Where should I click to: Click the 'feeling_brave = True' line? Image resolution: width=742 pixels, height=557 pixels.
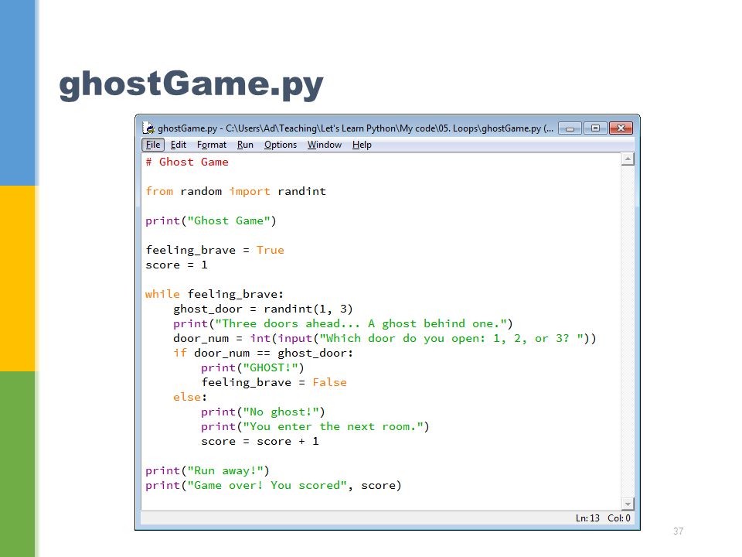click(215, 250)
